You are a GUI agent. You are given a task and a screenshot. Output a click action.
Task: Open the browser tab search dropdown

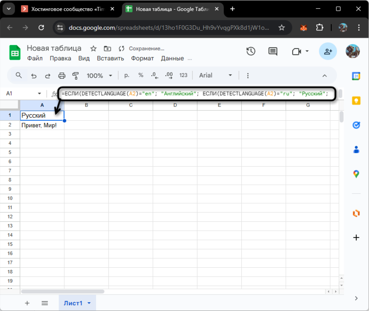click(9, 9)
